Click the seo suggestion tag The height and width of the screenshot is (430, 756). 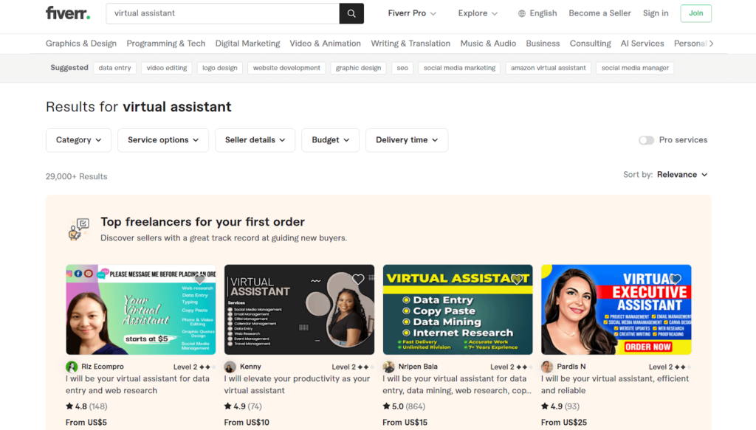402,68
